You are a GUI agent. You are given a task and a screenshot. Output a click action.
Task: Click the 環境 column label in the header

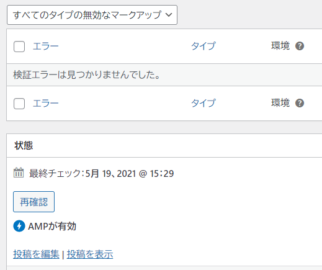tap(280, 46)
